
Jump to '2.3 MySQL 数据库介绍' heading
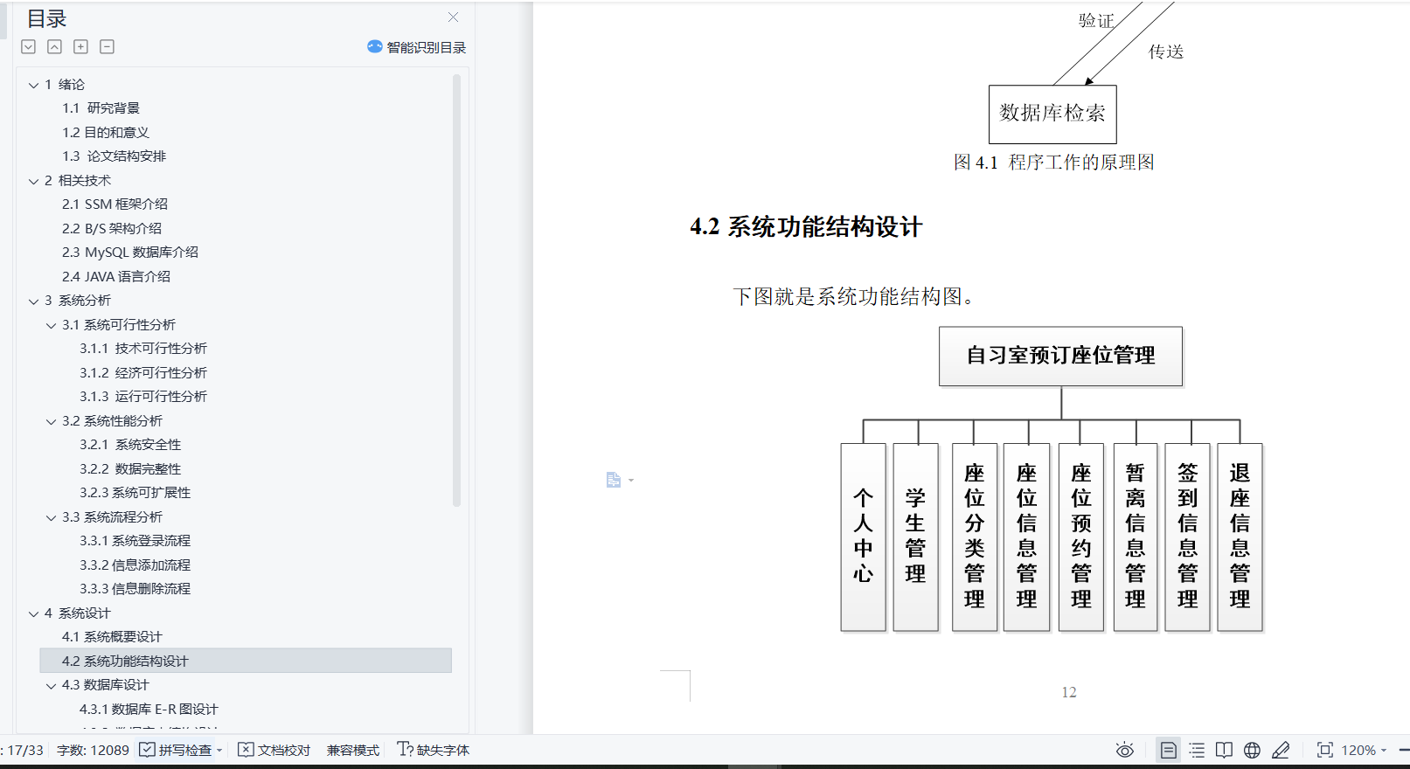(x=130, y=253)
